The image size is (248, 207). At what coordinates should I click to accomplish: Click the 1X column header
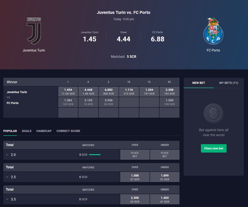[129, 82]
